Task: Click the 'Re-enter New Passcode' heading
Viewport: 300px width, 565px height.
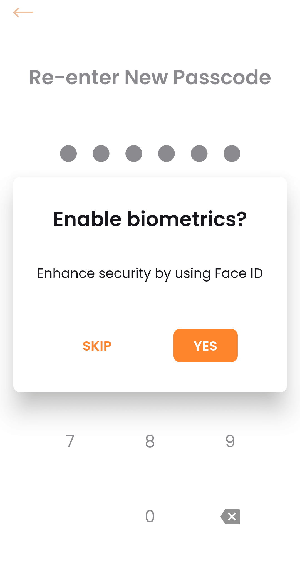Action: [x=150, y=77]
